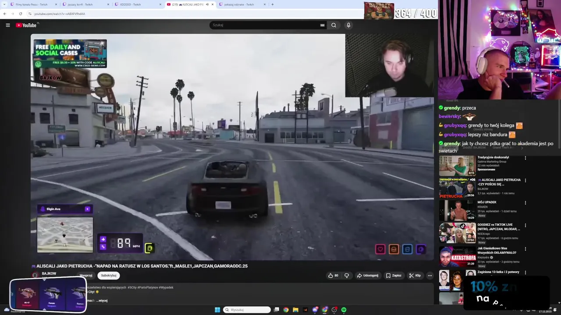This screenshot has height=315, width=561.
Task: Open 'GOODIEZ vs TIKTOK LIVE' video title
Action: 499,227
